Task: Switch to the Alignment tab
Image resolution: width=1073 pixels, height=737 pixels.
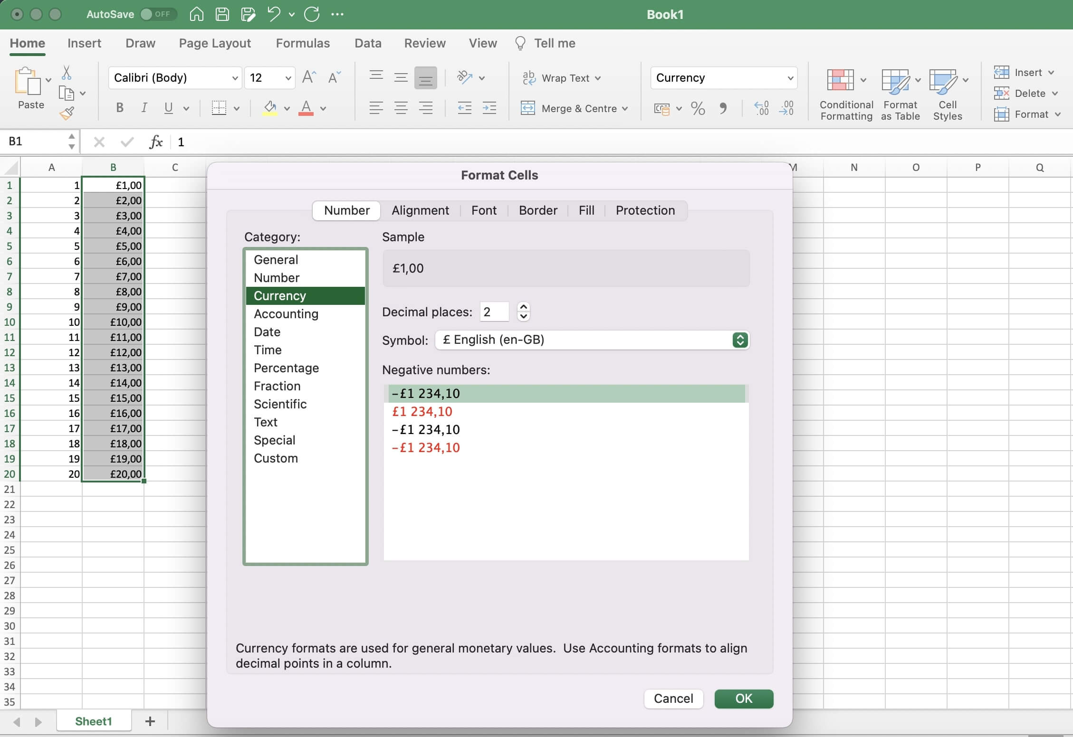Action: pyautogui.click(x=420, y=210)
